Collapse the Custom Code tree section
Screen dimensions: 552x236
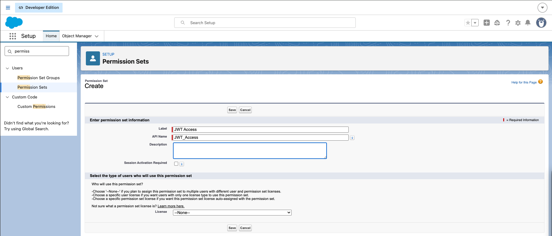point(7,97)
